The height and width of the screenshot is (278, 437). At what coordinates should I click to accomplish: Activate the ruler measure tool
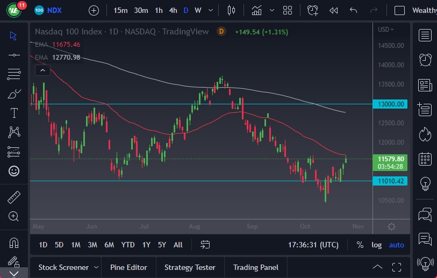point(13,197)
